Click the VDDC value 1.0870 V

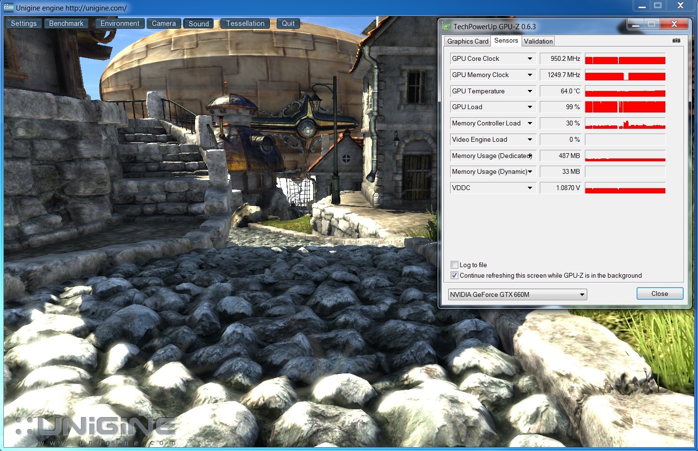[x=560, y=188]
